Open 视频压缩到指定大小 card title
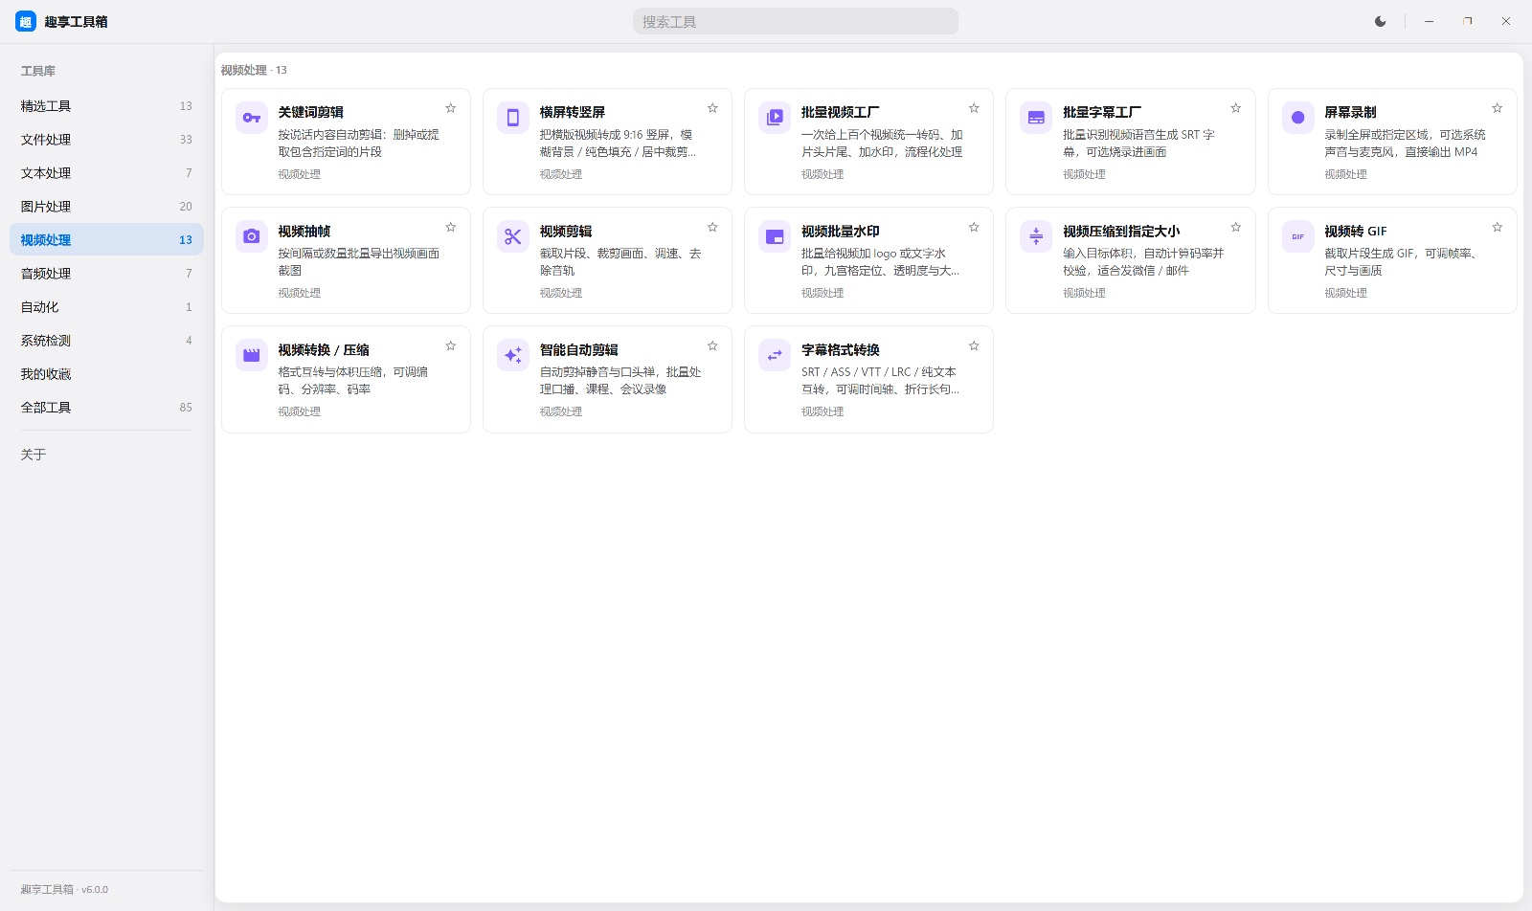Image resolution: width=1532 pixels, height=911 pixels. pyautogui.click(x=1121, y=232)
